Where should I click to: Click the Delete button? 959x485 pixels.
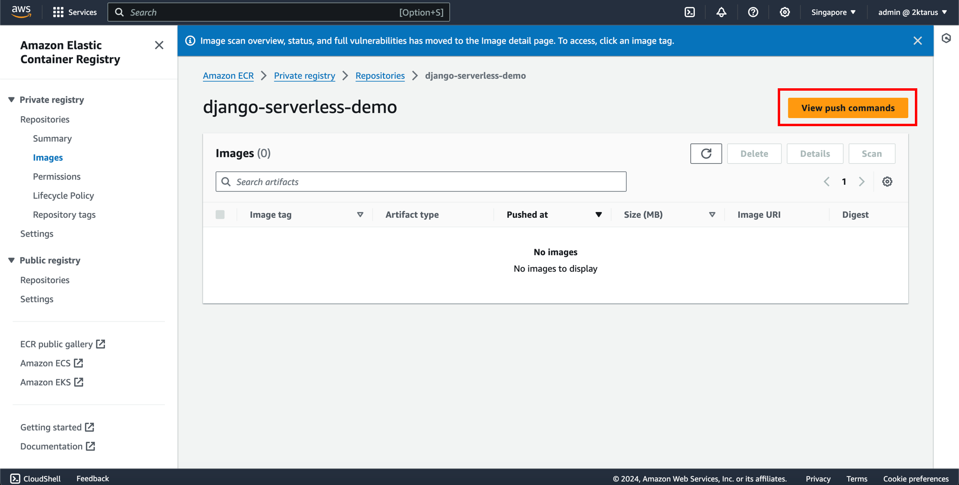[754, 154]
